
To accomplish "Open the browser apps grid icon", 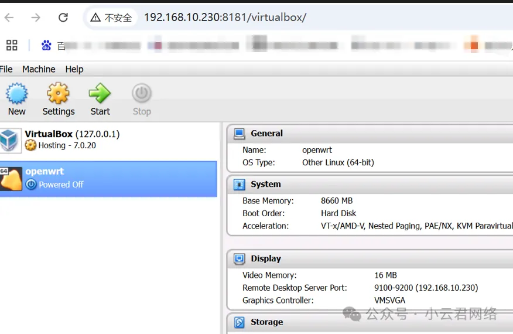I will [12, 45].
